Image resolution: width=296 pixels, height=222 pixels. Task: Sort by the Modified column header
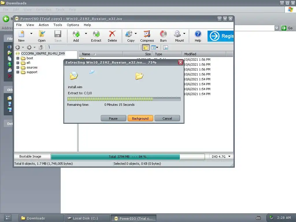[x=204, y=54]
